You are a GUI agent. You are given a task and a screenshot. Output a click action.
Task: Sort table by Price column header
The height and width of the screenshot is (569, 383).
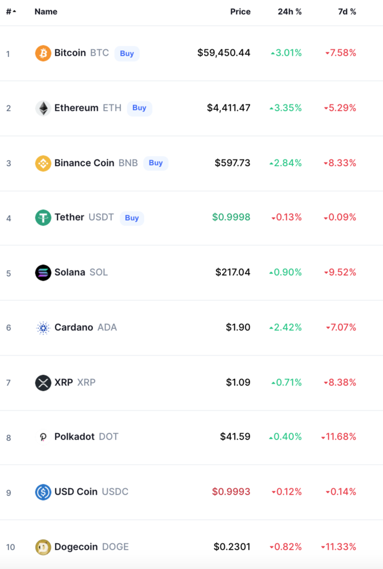click(x=240, y=11)
